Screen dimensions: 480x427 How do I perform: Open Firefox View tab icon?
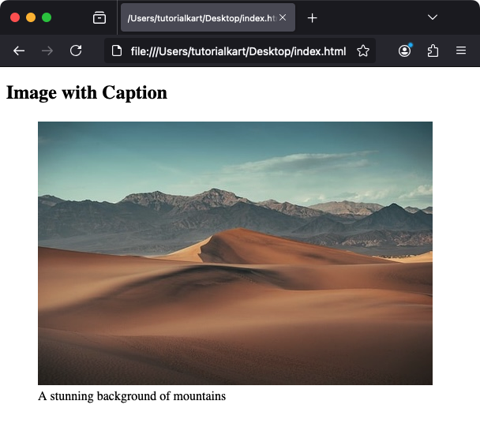point(99,17)
